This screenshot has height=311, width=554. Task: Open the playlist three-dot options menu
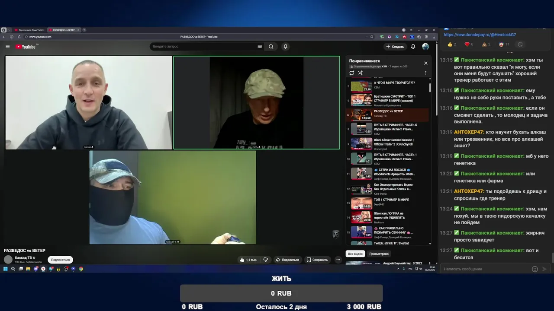[x=425, y=73]
